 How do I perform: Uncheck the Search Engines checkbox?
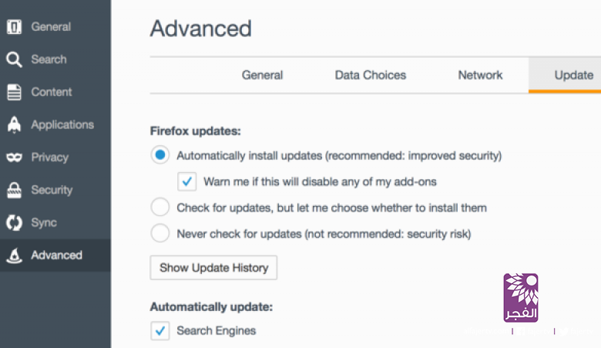[x=159, y=330]
